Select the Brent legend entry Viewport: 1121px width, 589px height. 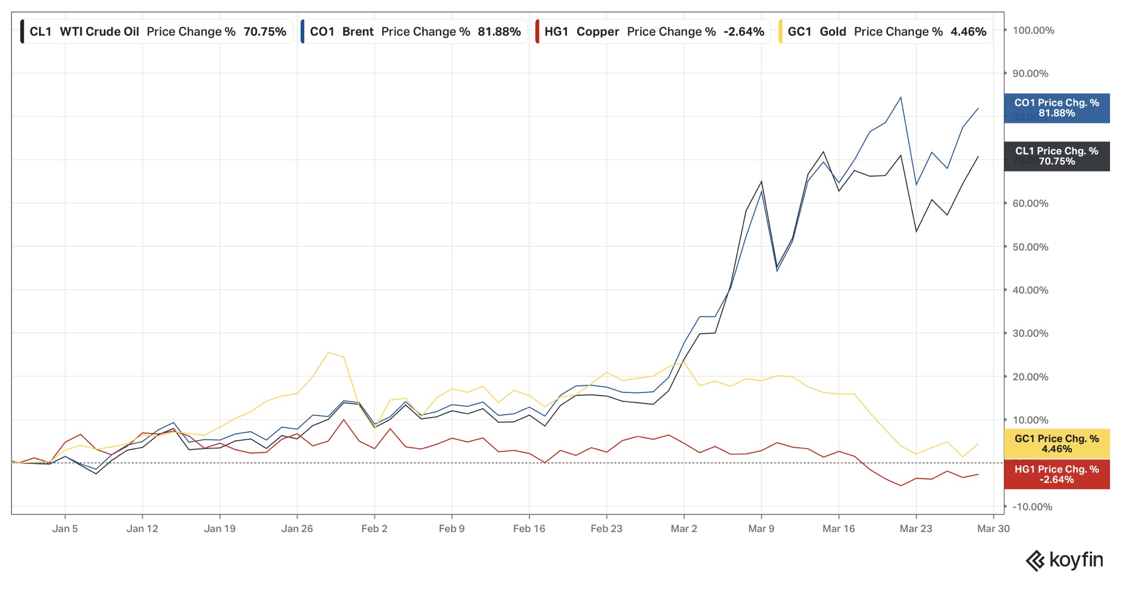[x=358, y=32]
